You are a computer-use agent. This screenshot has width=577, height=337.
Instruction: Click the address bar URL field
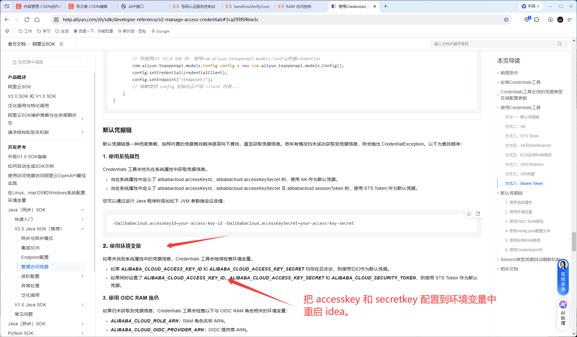coord(281,20)
